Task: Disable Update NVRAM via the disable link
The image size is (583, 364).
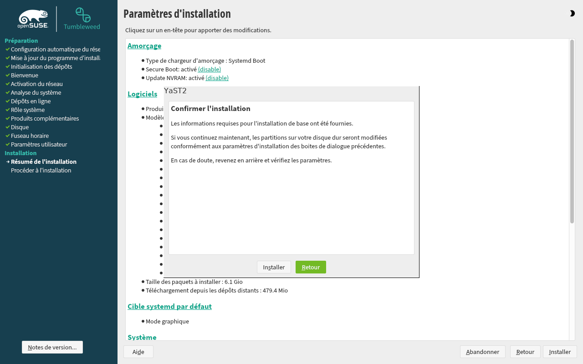Action: [x=217, y=78]
